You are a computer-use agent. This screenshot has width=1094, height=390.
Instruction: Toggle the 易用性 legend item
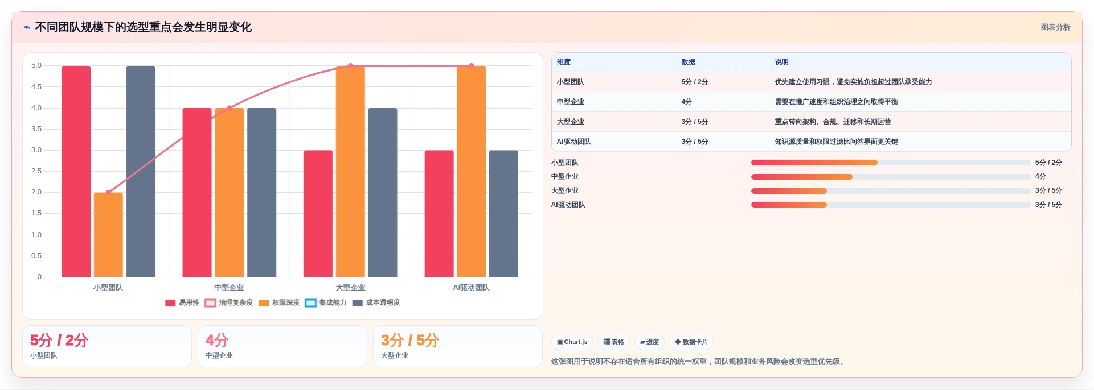click(182, 302)
